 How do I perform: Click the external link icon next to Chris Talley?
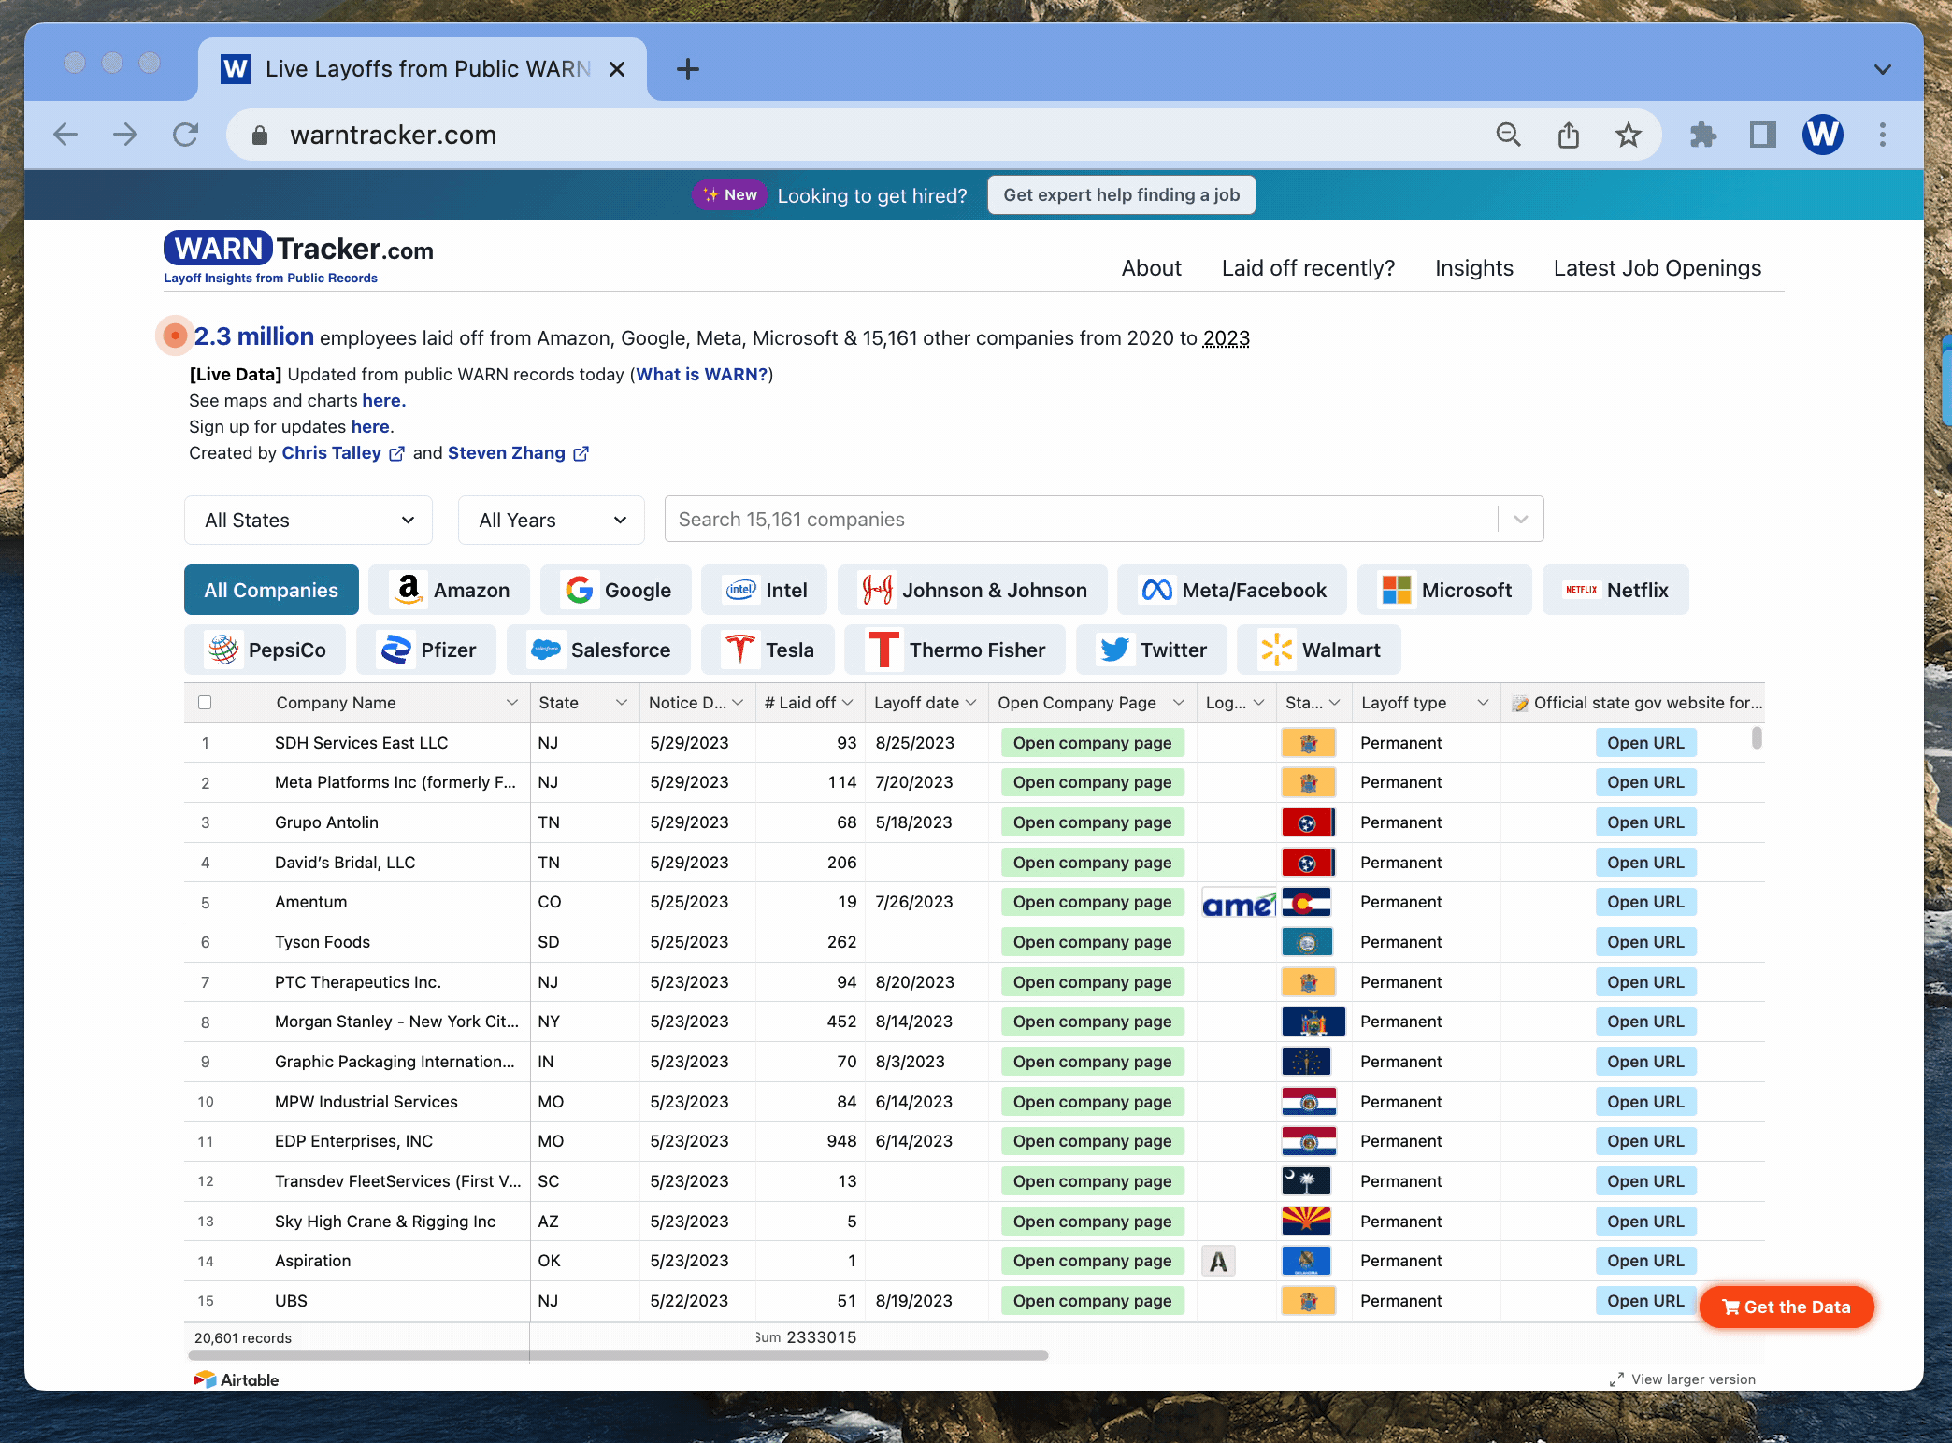tap(396, 453)
